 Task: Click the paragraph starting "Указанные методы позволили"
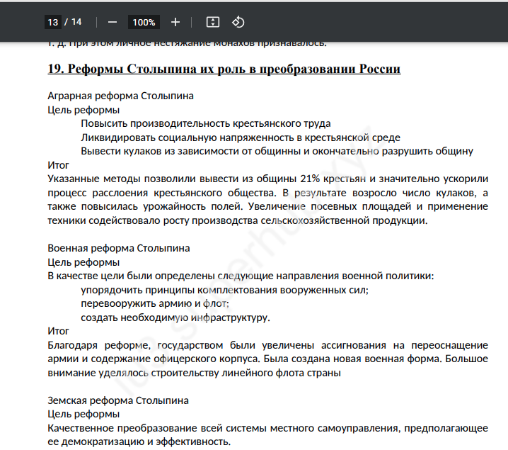pyautogui.click(x=267, y=199)
